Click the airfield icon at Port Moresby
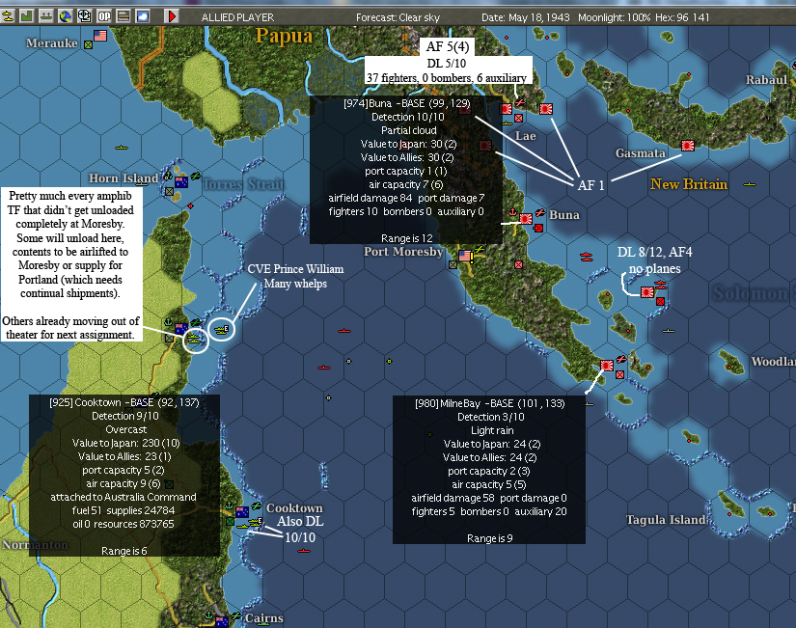This screenshot has height=628, width=796. tap(479, 249)
